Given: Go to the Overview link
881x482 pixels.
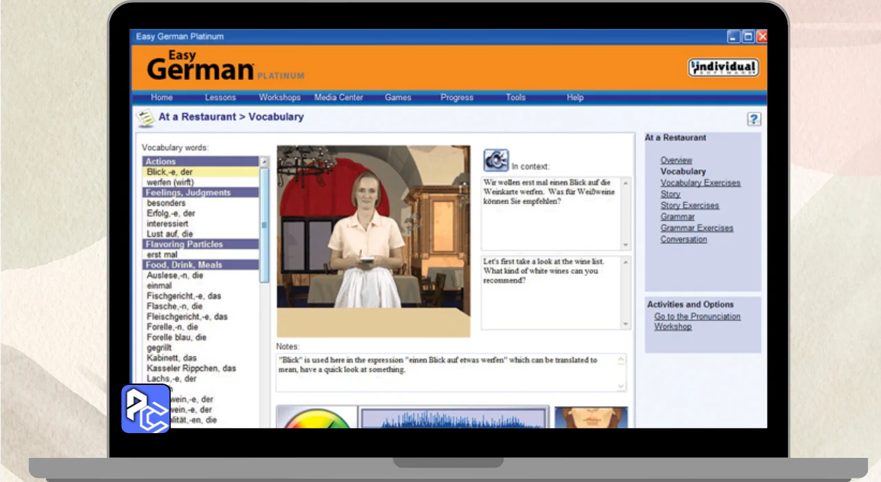Looking at the screenshot, I should pos(677,160).
